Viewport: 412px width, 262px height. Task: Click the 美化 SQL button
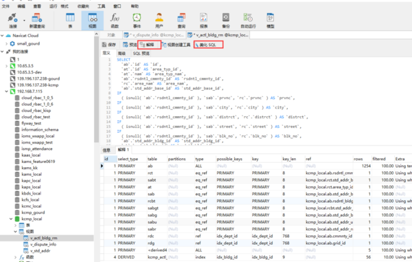[x=208, y=45]
